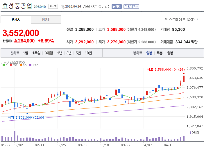Click the 03/09 date label on the axis

(x=83, y=145)
